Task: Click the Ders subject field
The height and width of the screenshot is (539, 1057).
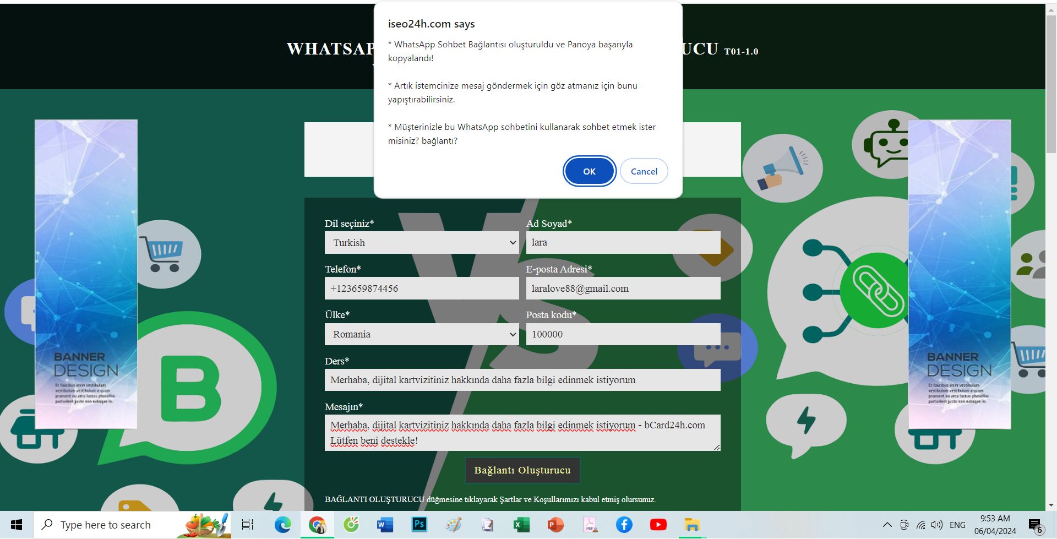Action: tap(522, 380)
